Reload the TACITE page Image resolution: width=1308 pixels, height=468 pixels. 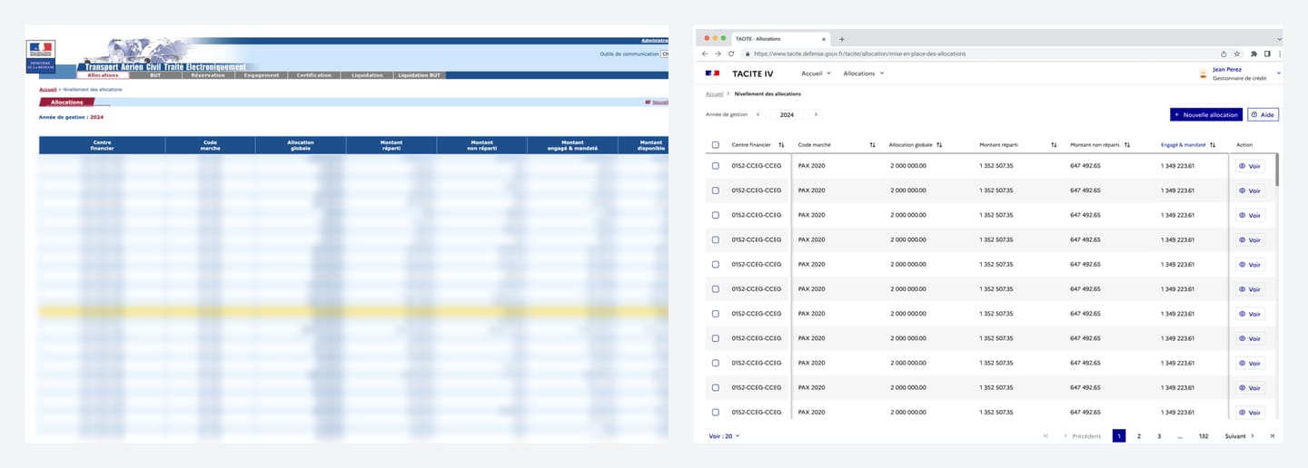click(x=731, y=54)
